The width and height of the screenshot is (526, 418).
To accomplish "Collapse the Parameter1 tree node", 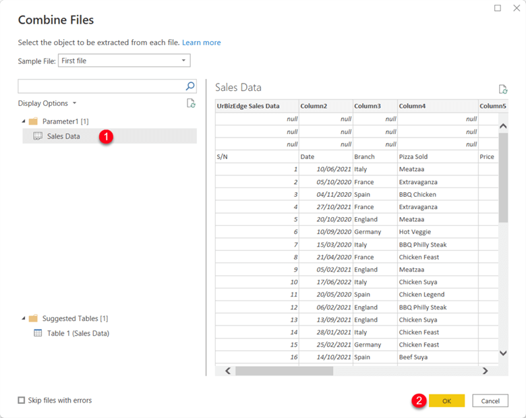I will 24,121.
